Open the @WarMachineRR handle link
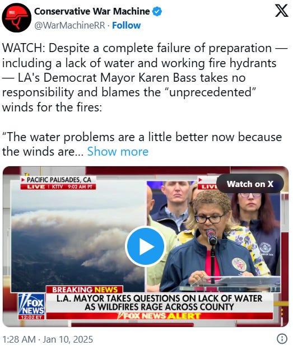Viewport: 293px width, 346px height. click(70, 25)
